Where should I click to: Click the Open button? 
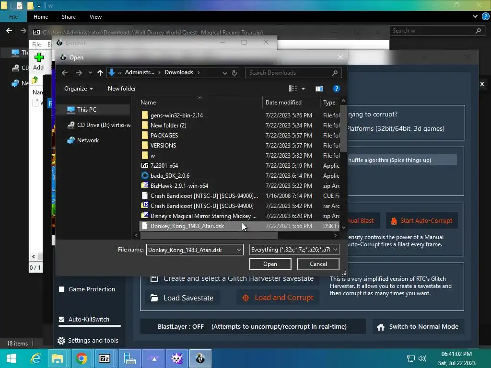(270, 264)
